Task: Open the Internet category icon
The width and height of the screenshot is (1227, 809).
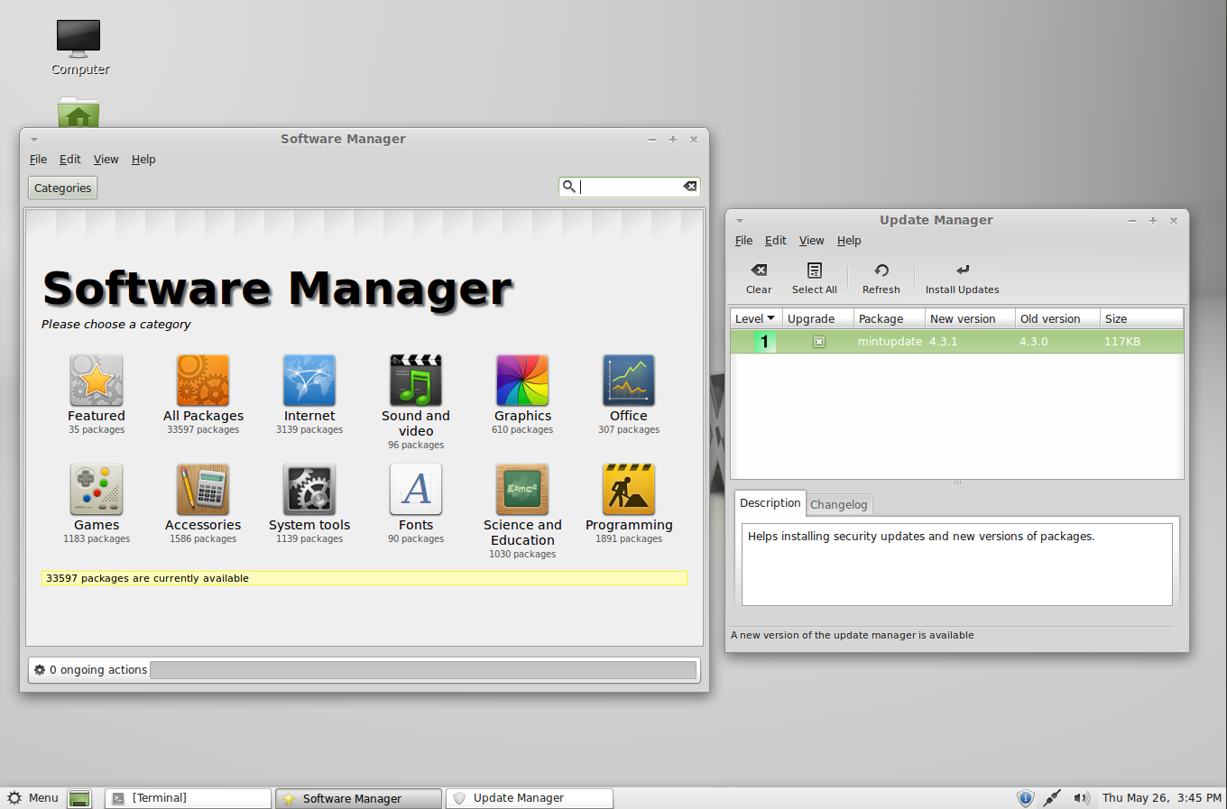Action: pyautogui.click(x=309, y=381)
